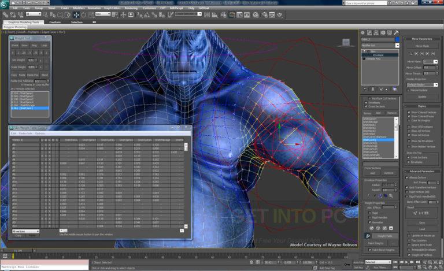Enable Show Hidden Vertices checkbox

point(409,147)
